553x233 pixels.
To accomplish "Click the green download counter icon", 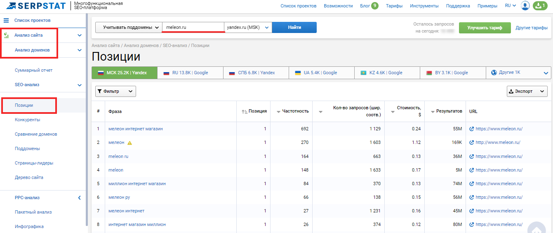I will click(x=539, y=6).
